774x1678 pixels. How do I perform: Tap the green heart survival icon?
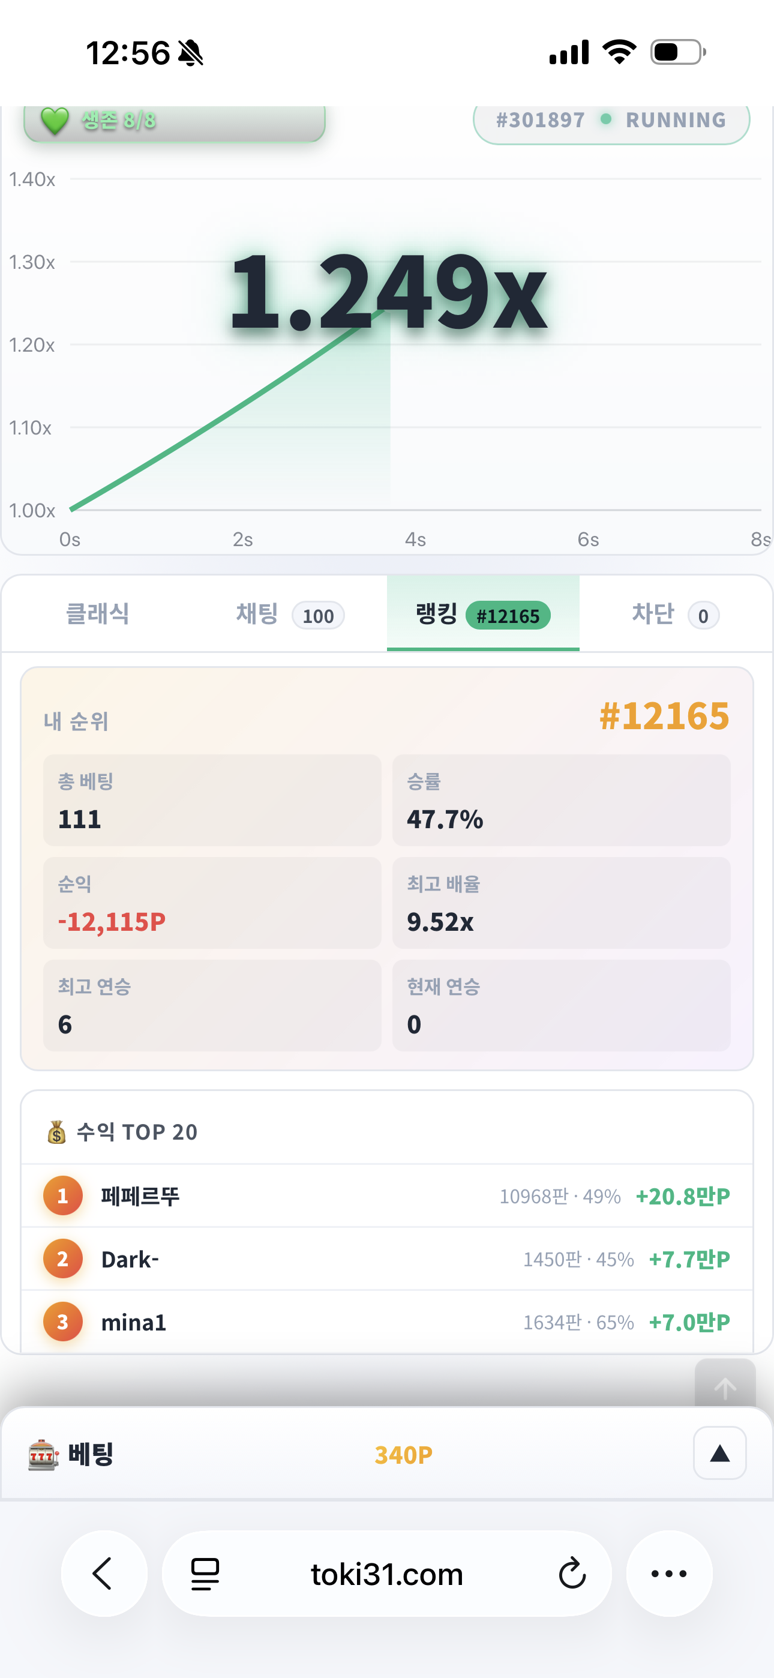pyautogui.click(x=55, y=121)
